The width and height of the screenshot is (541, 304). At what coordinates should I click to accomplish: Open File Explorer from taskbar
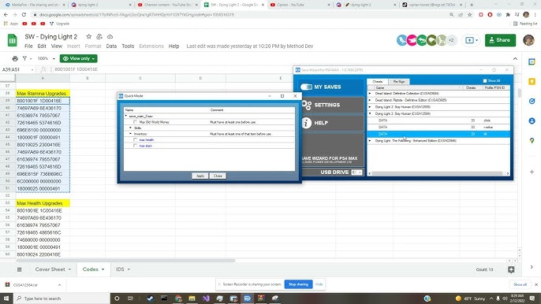click(192, 298)
